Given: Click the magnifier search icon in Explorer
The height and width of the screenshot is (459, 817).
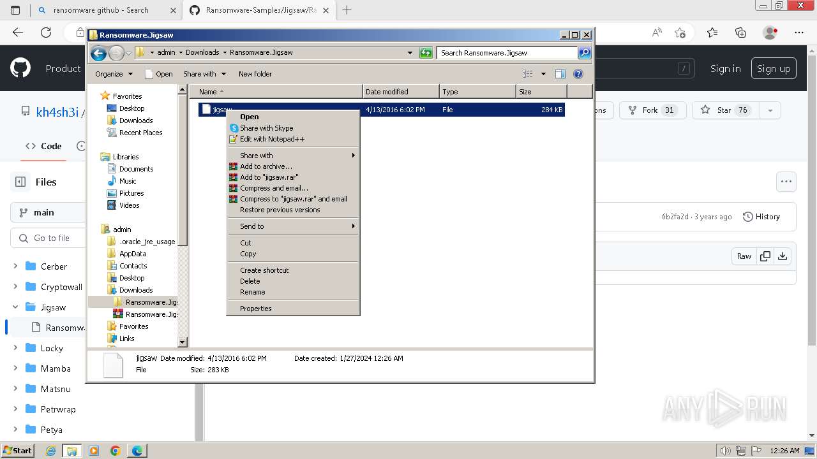Looking at the screenshot, I should [x=584, y=53].
